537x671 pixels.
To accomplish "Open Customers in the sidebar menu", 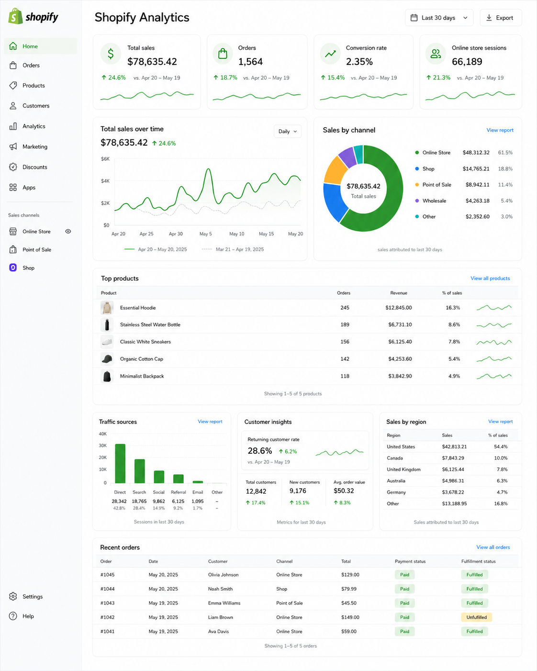I will pos(40,106).
